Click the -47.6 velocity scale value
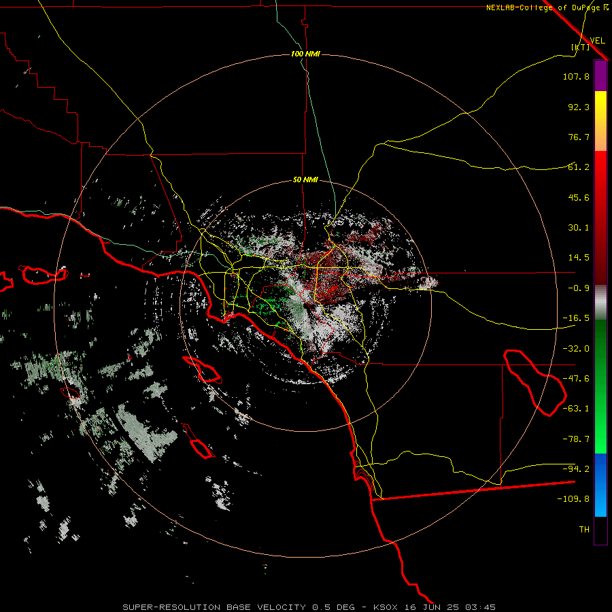Screen dimensions: 612x612 tap(576, 379)
